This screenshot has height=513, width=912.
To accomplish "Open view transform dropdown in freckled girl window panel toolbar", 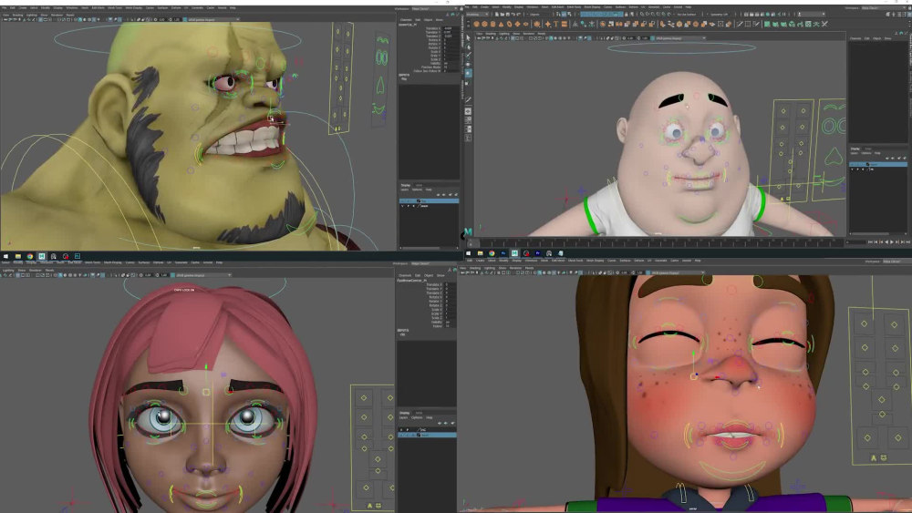I will click(x=678, y=272).
